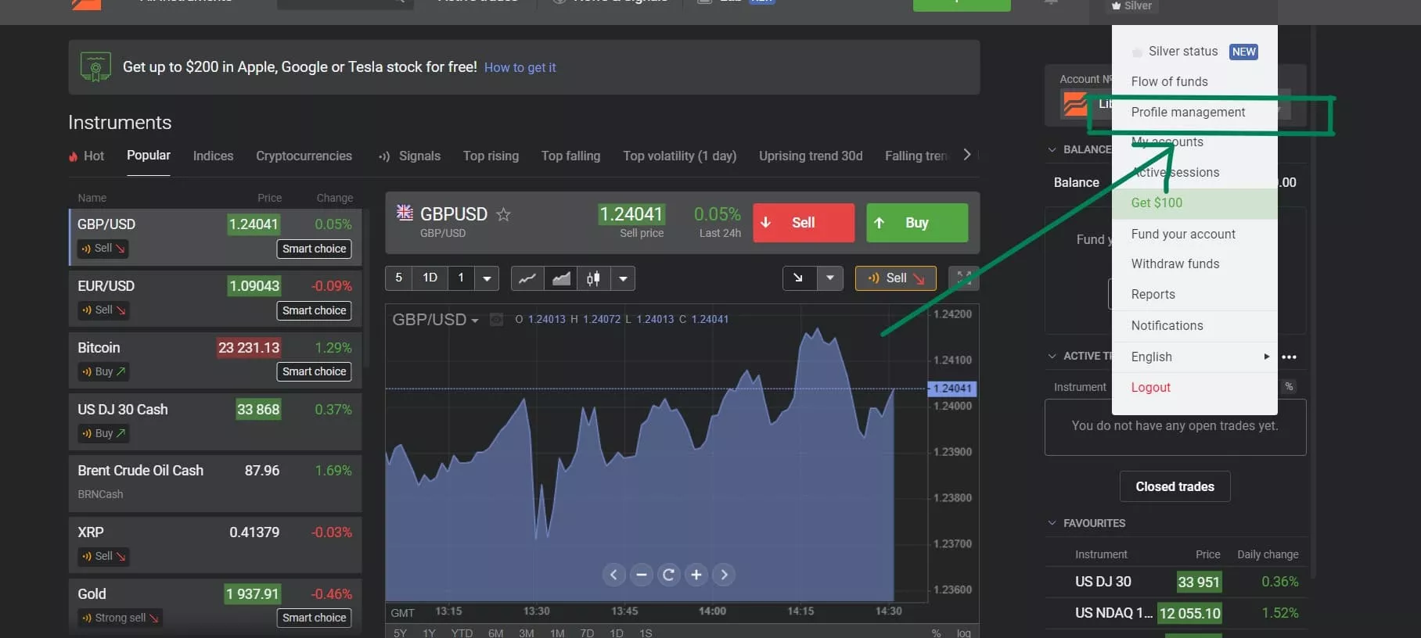Image resolution: width=1421 pixels, height=638 pixels.
Task: Click the free stock certificate icon
Action: click(x=95, y=67)
